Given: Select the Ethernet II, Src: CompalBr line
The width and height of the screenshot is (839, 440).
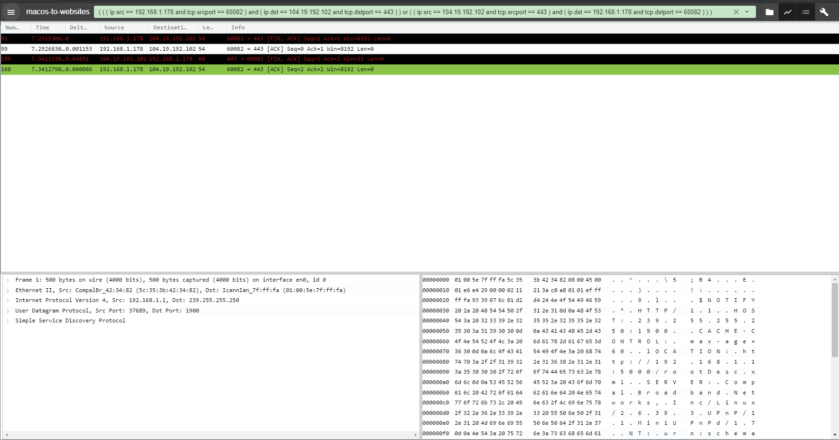Looking at the screenshot, I should [x=180, y=290].
